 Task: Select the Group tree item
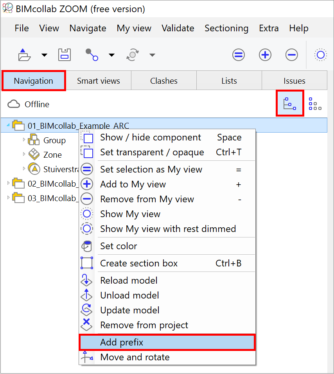click(54, 140)
